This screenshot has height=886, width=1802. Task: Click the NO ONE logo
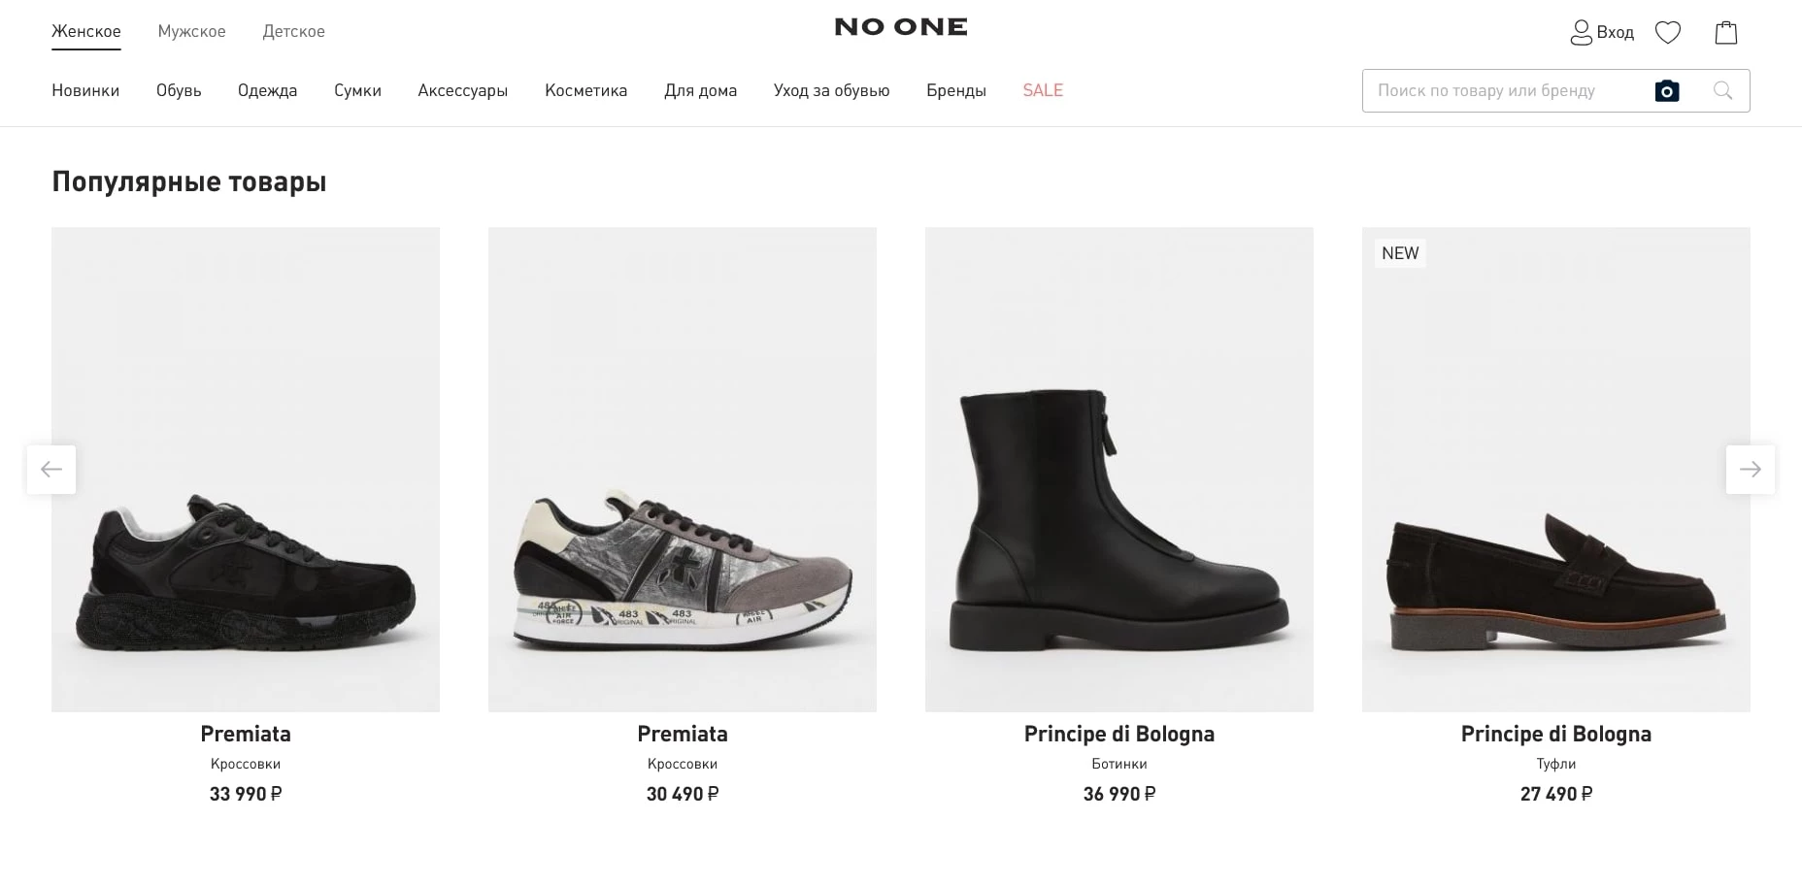[901, 27]
